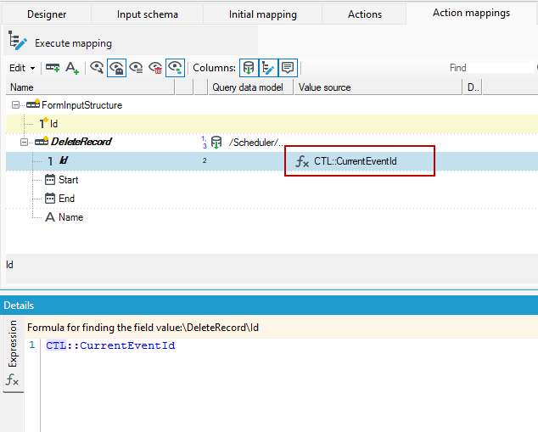Image resolution: width=538 pixels, height=432 pixels.
Task: Toggle the comments column button
Action: (288, 68)
